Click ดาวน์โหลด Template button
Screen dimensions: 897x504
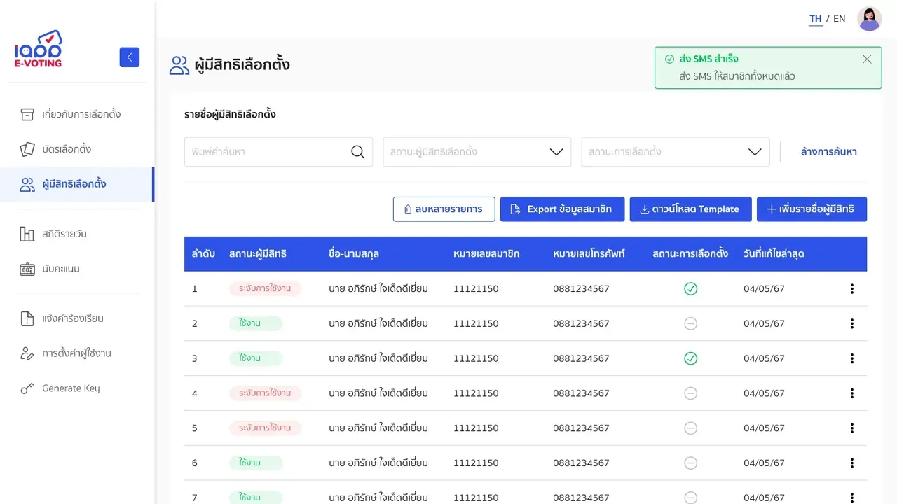[690, 209]
